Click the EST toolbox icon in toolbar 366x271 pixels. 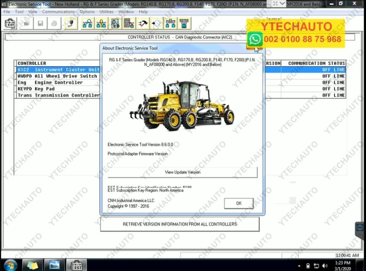coord(10,23)
